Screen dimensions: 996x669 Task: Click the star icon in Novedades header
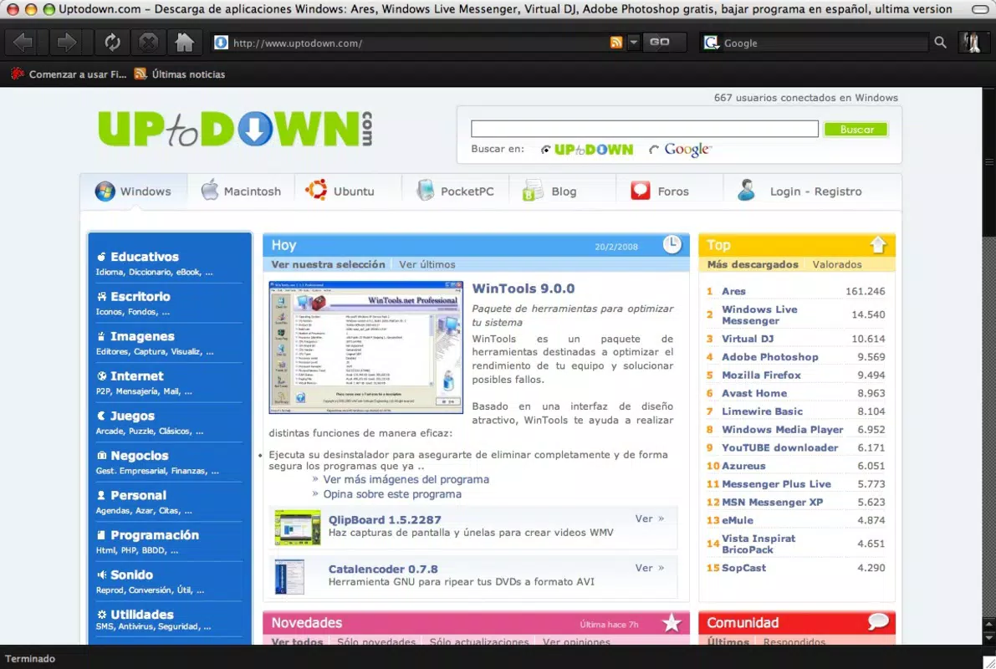[672, 623]
